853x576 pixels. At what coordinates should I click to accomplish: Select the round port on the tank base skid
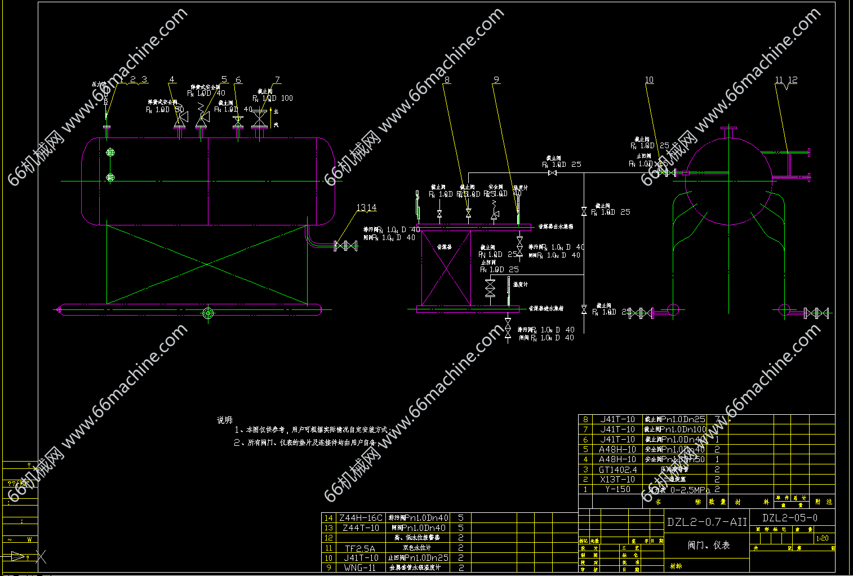[x=208, y=313]
